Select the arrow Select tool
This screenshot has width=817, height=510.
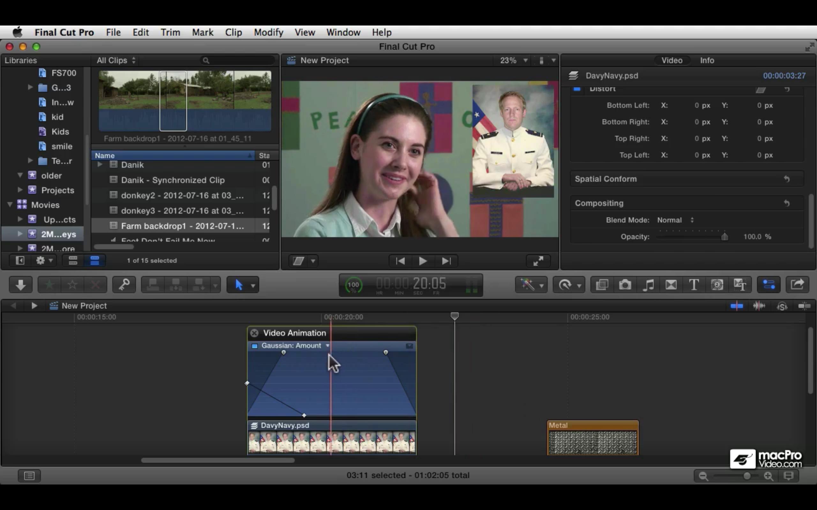pyautogui.click(x=239, y=285)
